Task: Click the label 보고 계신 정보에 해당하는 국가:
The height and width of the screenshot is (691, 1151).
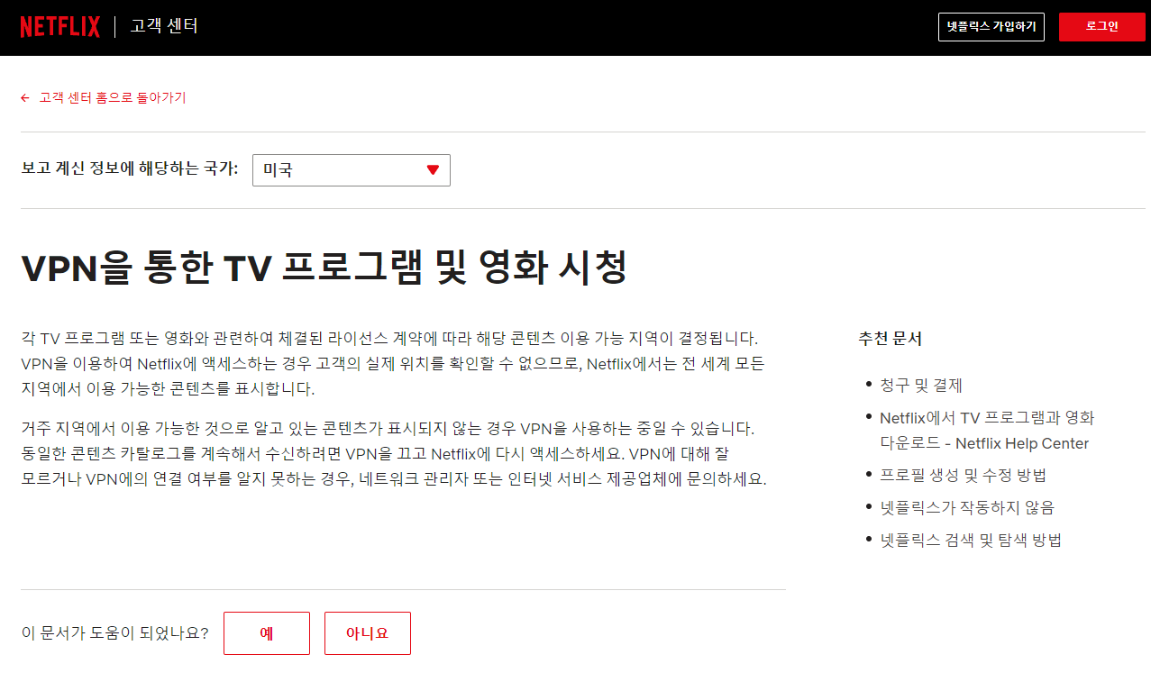Action: (130, 168)
